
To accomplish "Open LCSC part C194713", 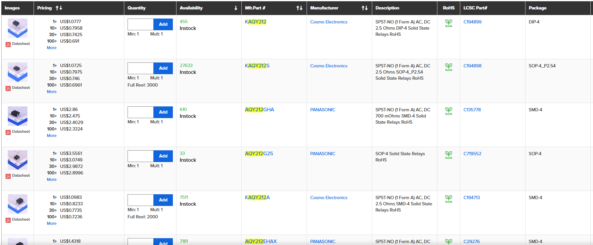I will 472,197.
